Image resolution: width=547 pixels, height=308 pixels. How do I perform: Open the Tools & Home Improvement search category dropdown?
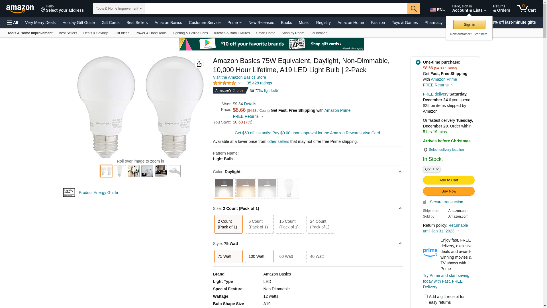pyautogui.click(x=119, y=9)
